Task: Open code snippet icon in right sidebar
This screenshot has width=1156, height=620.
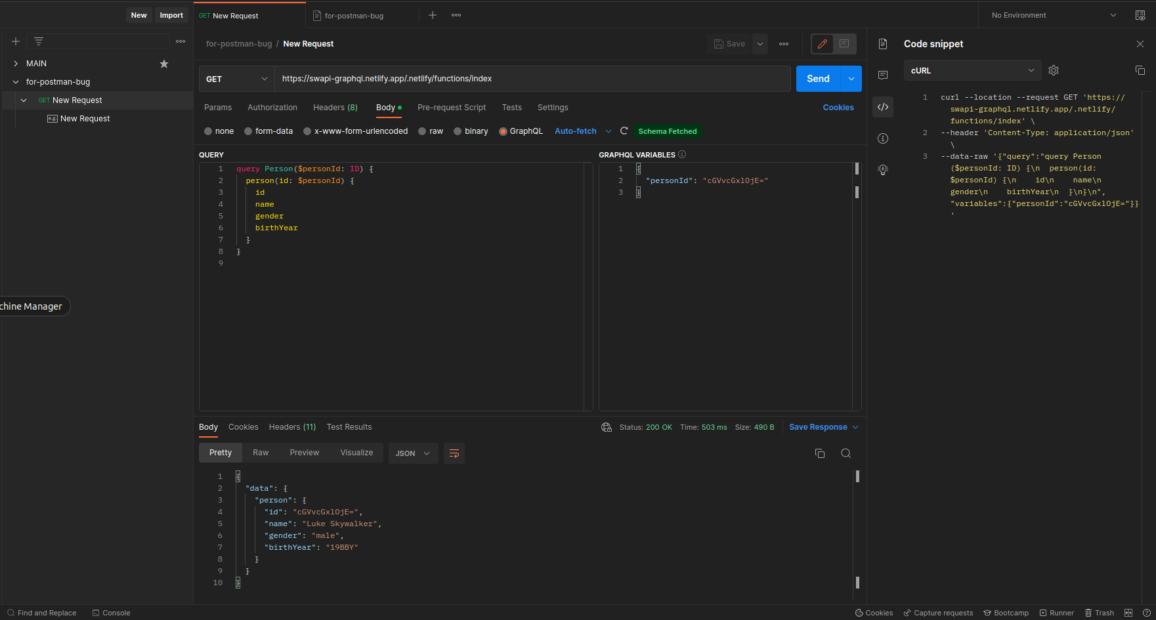Action: (x=883, y=107)
